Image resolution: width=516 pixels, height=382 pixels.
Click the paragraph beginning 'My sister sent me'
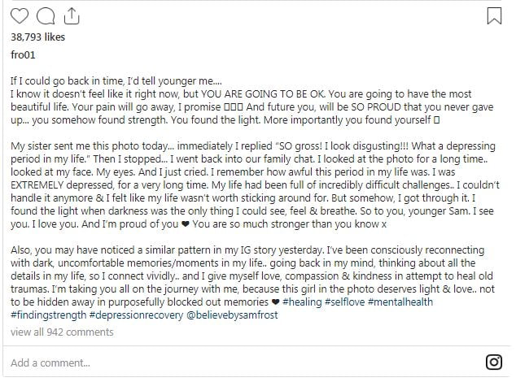coord(255,184)
